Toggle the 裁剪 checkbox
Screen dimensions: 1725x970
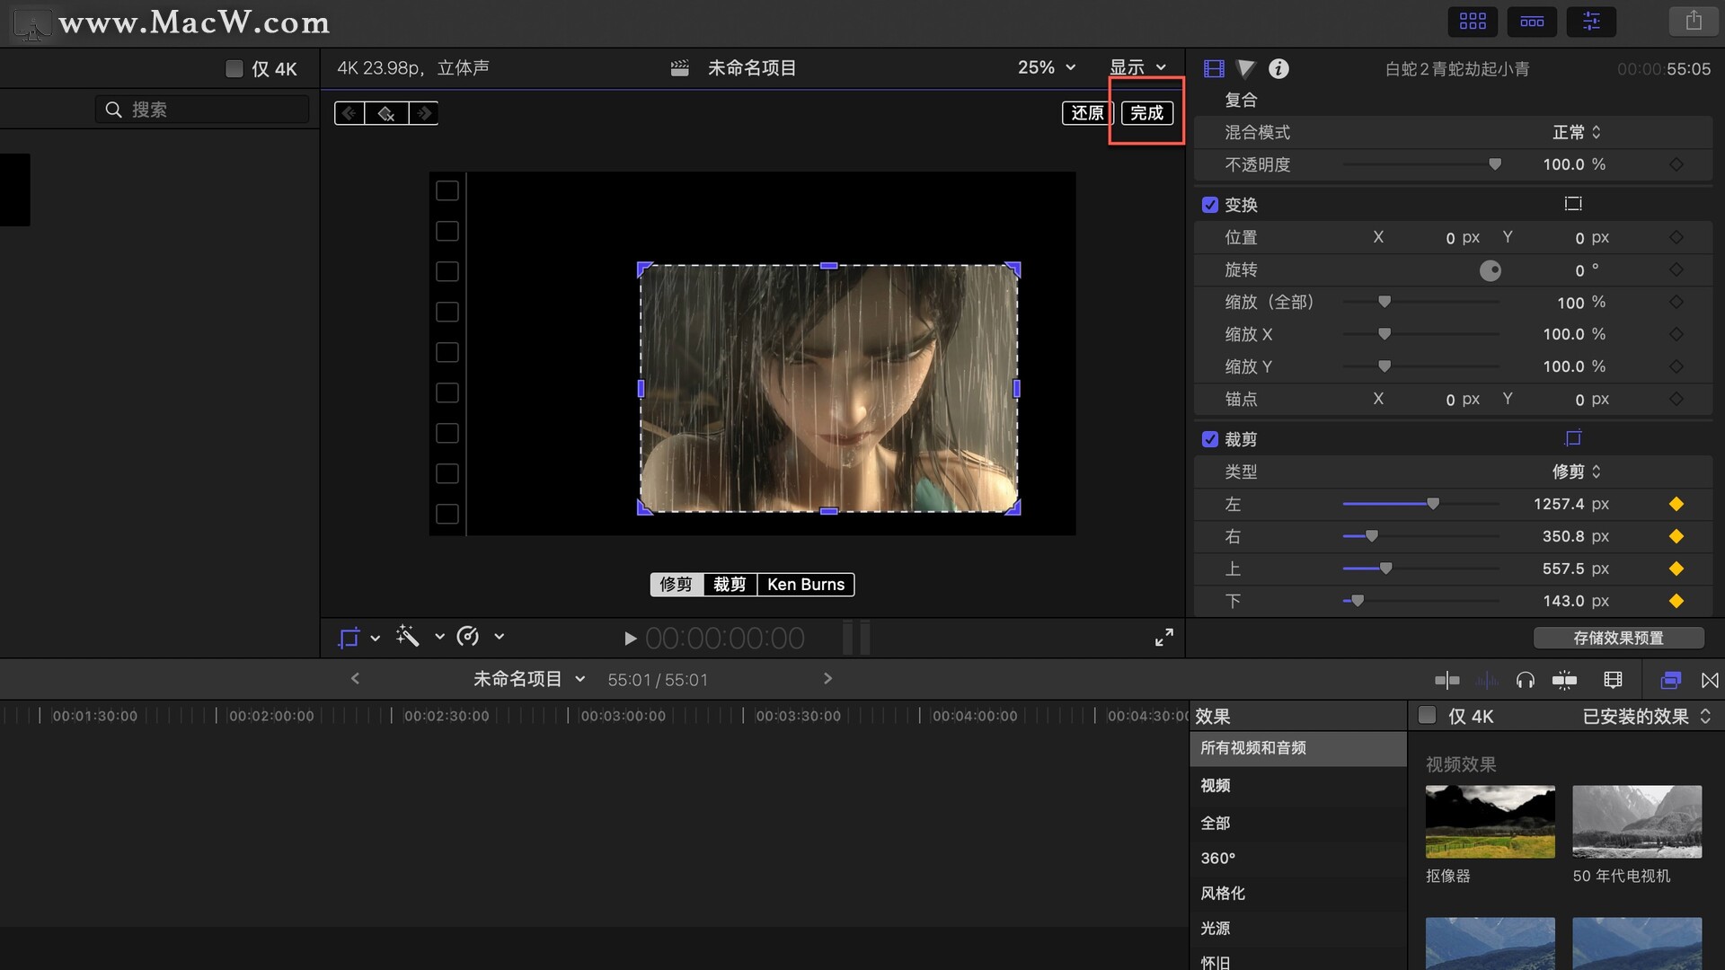pyautogui.click(x=1210, y=439)
